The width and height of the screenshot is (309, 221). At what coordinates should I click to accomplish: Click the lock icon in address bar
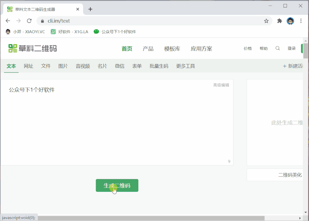42,21
